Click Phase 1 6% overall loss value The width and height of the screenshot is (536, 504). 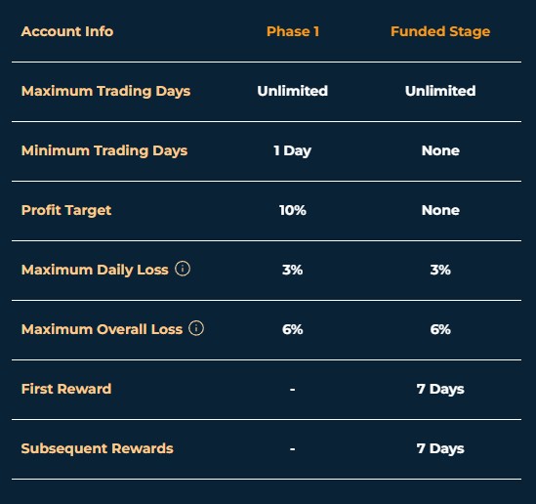pos(293,329)
